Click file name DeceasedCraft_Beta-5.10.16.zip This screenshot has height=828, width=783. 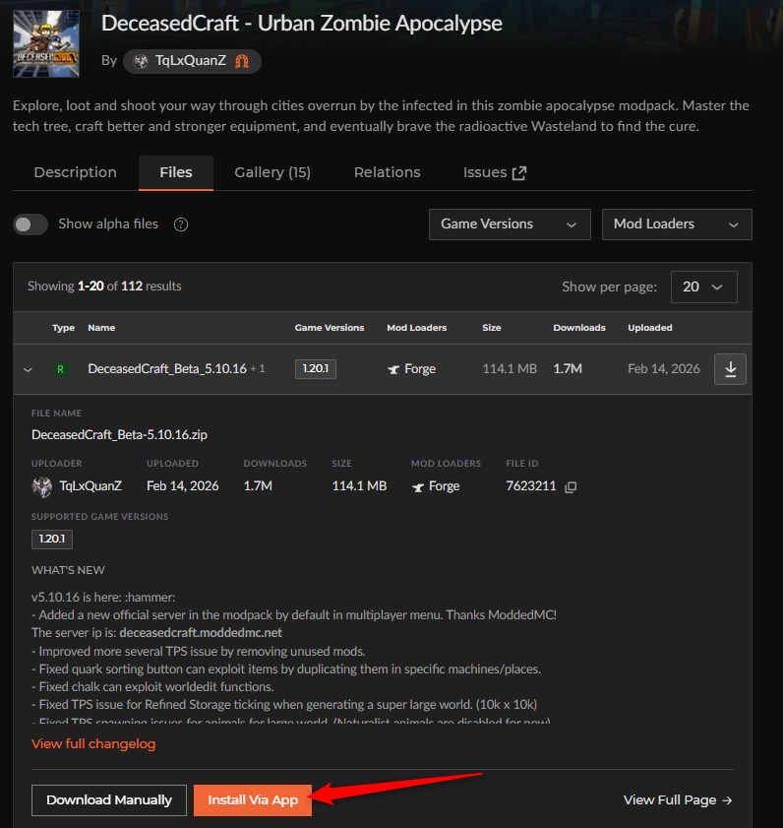point(119,434)
